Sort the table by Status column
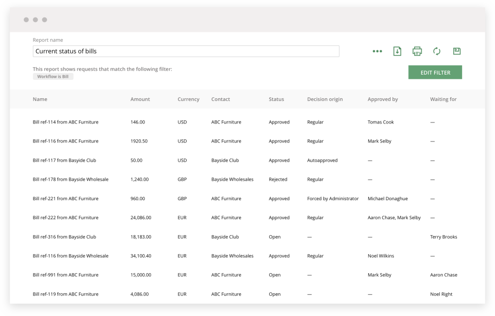The width and height of the screenshot is (495, 316). (276, 99)
